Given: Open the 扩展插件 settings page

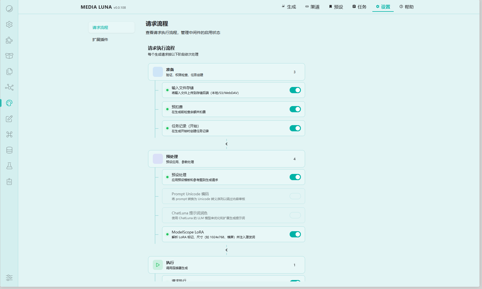Looking at the screenshot, I should click(100, 40).
